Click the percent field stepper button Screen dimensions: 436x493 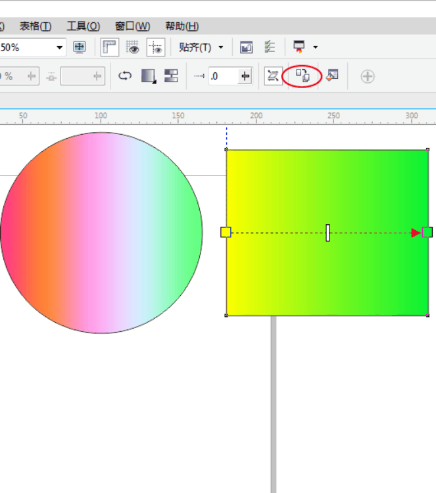point(31,76)
